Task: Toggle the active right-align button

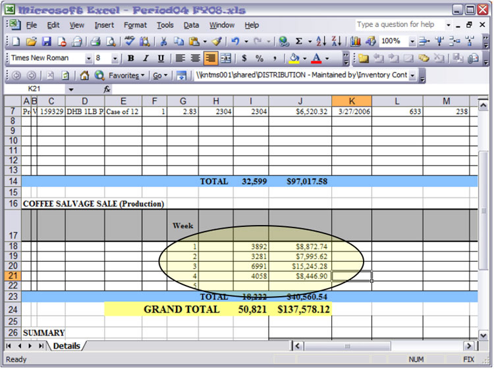Action: pyautogui.click(x=211, y=58)
